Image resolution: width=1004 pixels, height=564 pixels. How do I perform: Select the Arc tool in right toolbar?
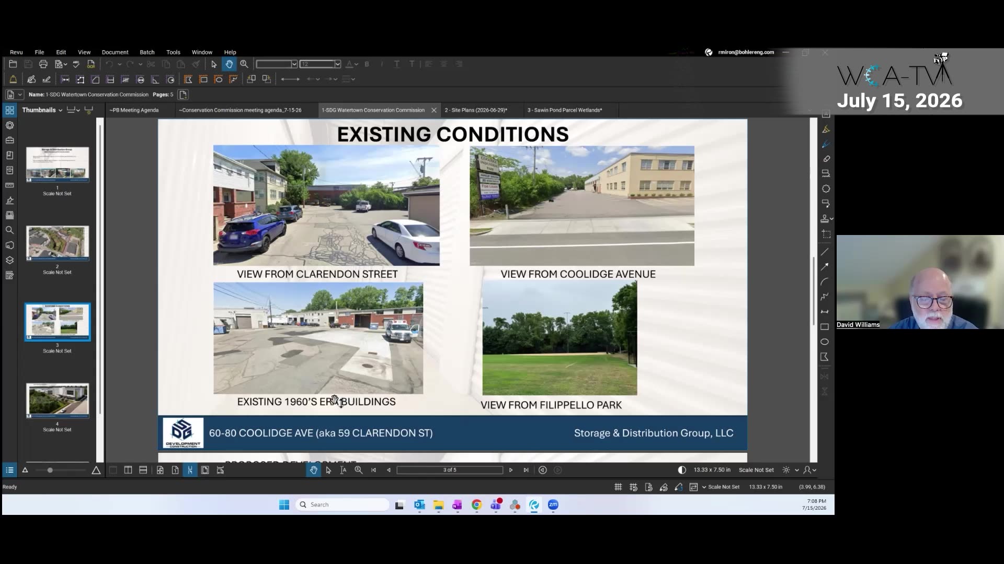tap(825, 282)
